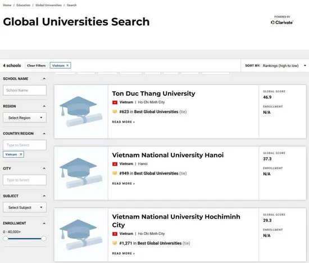Click the School Name input field
The width and height of the screenshot is (309, 263).
click(x=25, y=90)
